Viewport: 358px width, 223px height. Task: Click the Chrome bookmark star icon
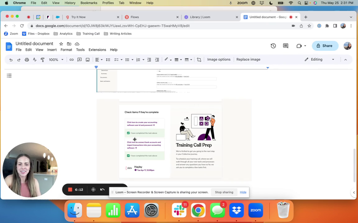coord(309,26)
